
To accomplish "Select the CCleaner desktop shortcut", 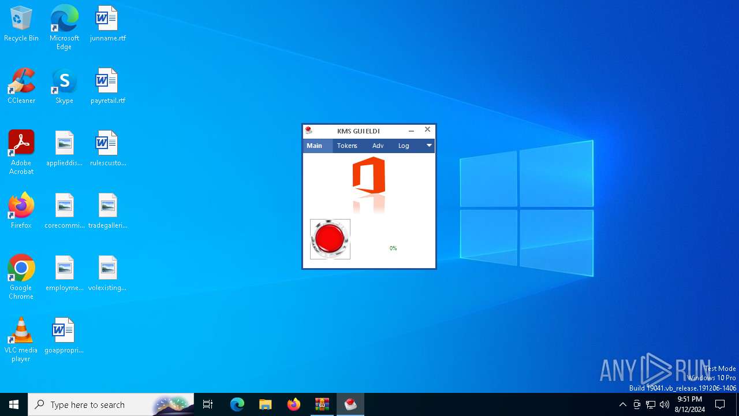I will [21, 87].
